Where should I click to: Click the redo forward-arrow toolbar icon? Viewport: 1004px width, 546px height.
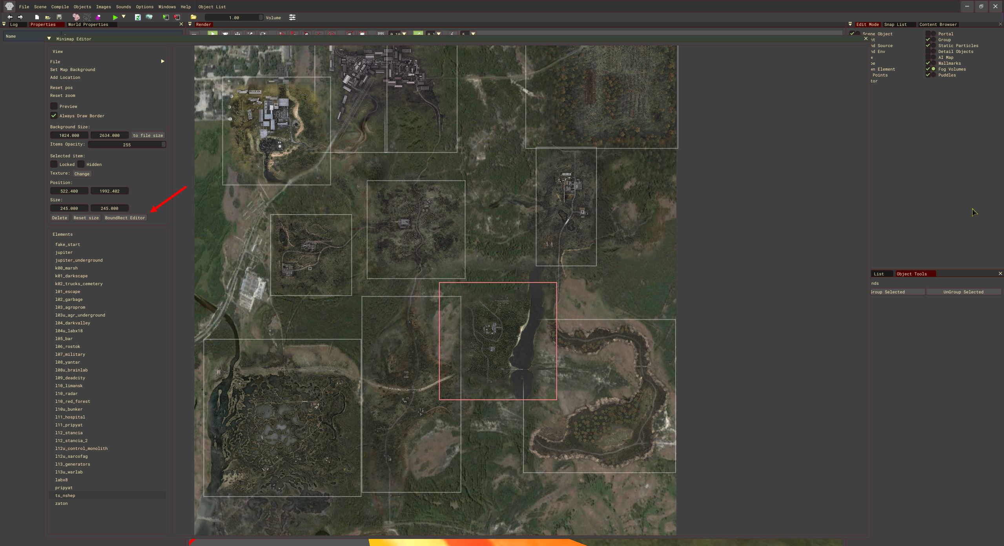20,17
